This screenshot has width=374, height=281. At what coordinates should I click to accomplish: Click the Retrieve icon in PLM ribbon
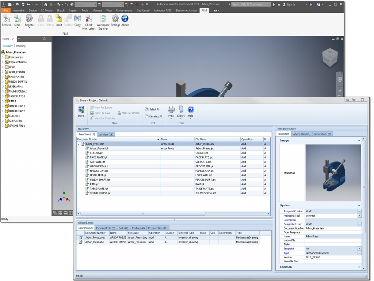[7, 19]
